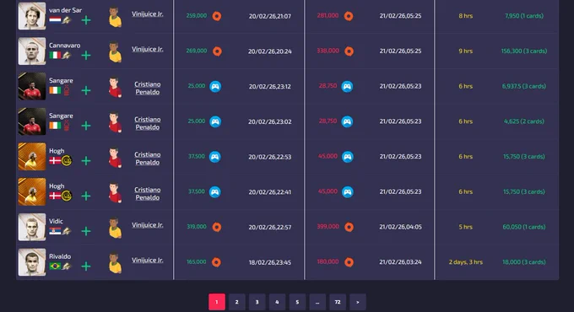Click the green plus icon in Cannavaro row

86,55
